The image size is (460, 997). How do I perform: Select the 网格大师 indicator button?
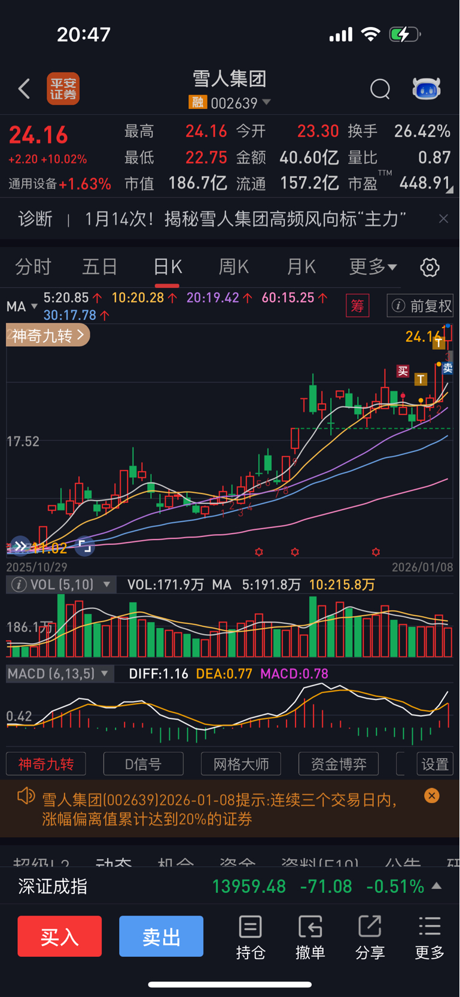pyautogui.click(x=241, y=764)
